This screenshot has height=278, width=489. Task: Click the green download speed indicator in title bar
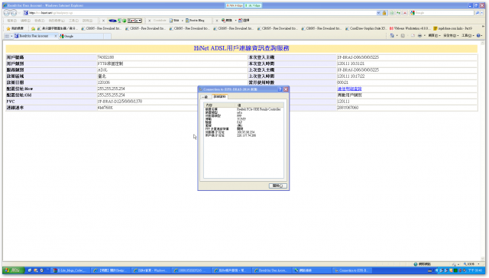tap(253, 5)
